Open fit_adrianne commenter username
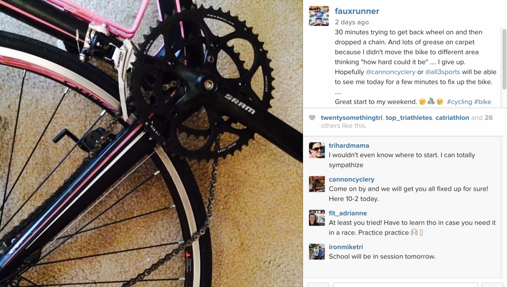The height and width of the screenshot is (287, 507). pyautogui.click(x=348, y=213)
